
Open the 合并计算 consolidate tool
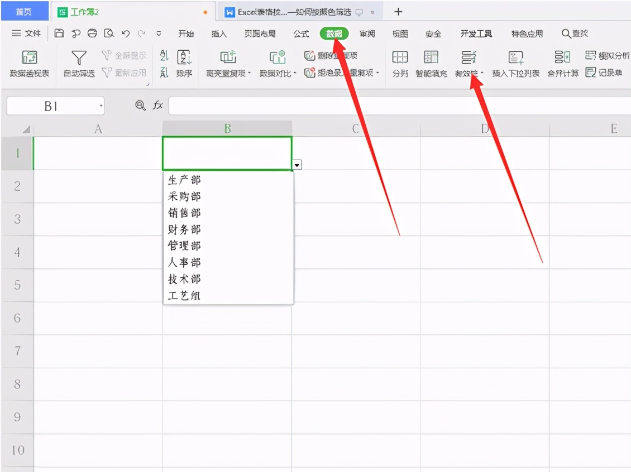(562, 64)
